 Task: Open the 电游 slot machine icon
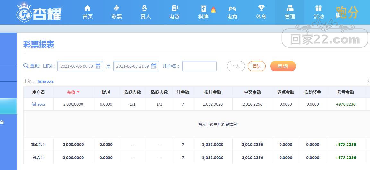click(175, 8)
